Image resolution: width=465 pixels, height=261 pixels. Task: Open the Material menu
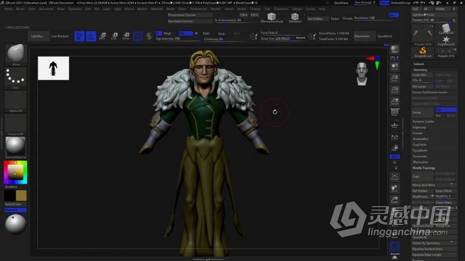157,9
